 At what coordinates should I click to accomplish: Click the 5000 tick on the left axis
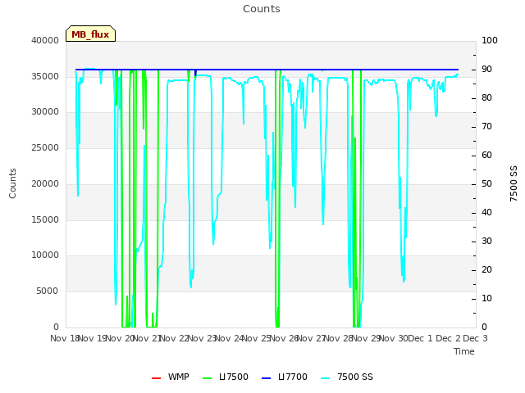click(48, 291)
